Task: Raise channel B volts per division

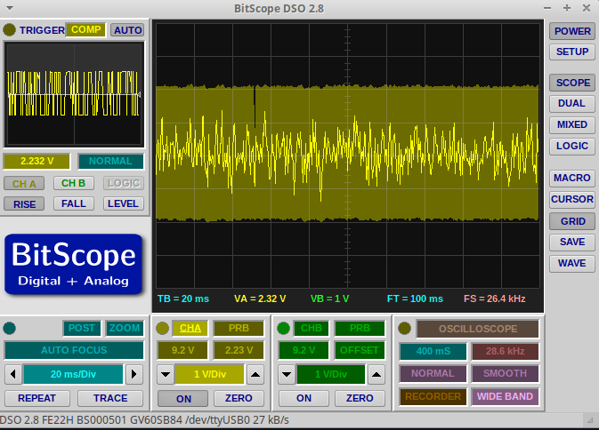Action: tap(376, 374)
